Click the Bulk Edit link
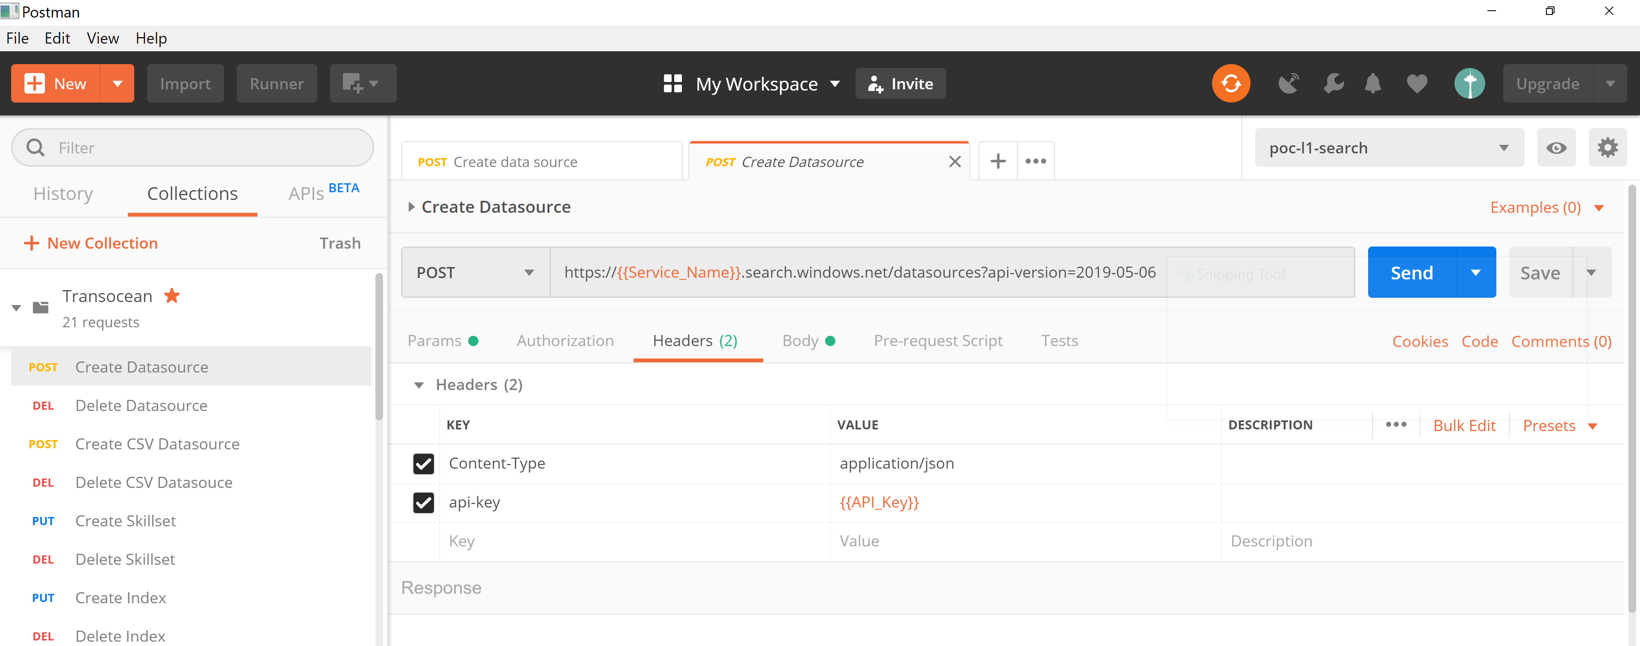This screenshot has height=646, width=1640. pyautogui.click(x=1464, y=425)
